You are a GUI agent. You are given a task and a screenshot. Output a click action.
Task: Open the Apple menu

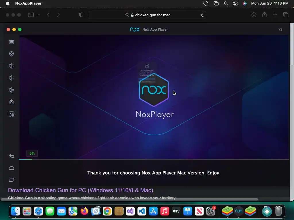tap(7, 3)
